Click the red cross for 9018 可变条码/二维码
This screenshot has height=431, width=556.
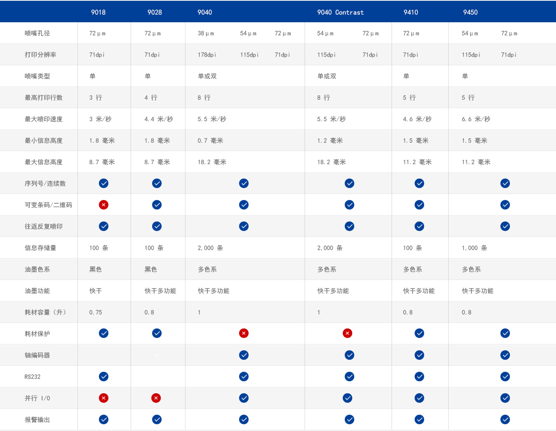(104, 205)
